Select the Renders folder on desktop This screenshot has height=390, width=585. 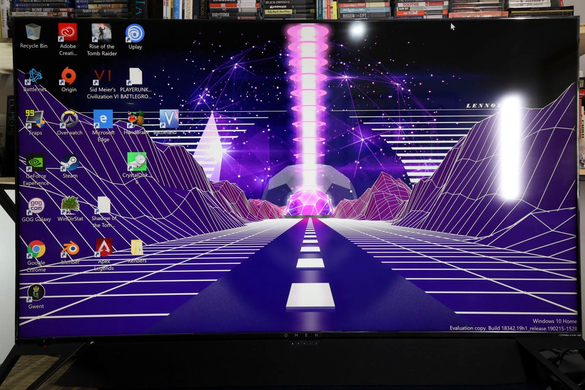coord(137,248)
